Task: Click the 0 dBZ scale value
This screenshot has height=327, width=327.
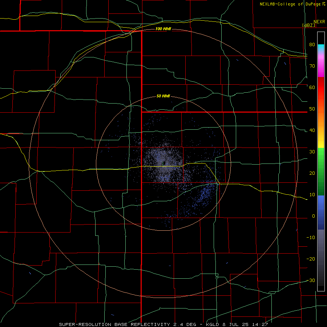Action: pyautogui.click(x=314, y=216)
